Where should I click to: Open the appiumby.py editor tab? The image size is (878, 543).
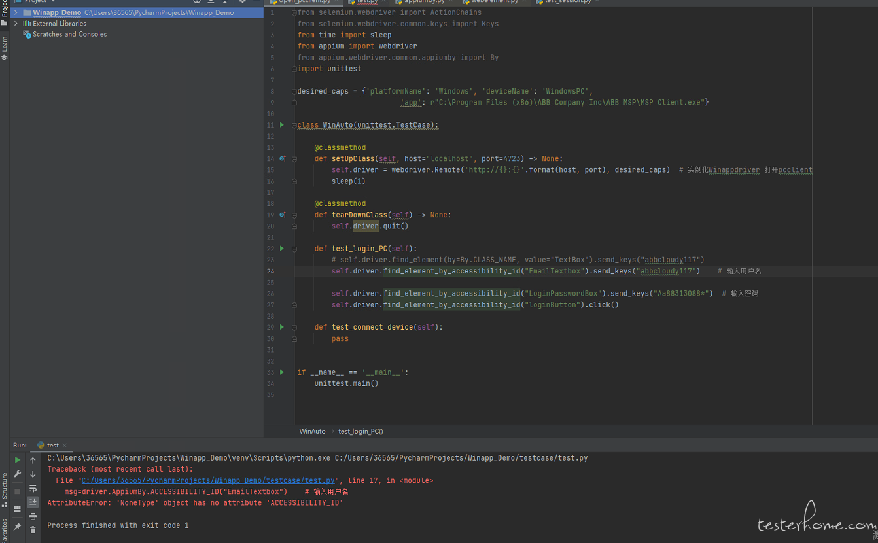click(425, 2)
